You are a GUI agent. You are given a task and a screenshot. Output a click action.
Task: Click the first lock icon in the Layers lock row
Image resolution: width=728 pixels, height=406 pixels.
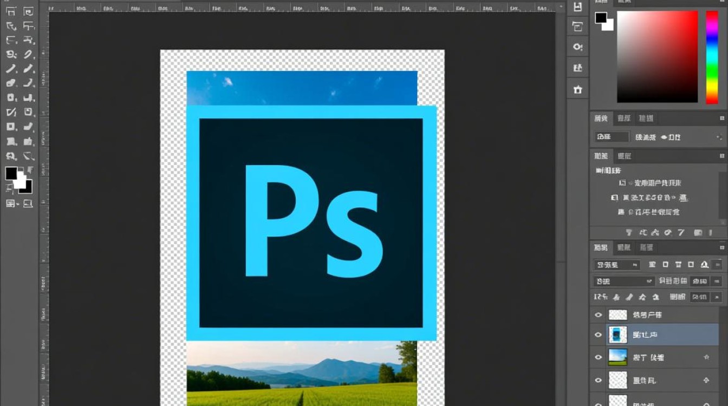pyautogui.click(x=616, y=297)
